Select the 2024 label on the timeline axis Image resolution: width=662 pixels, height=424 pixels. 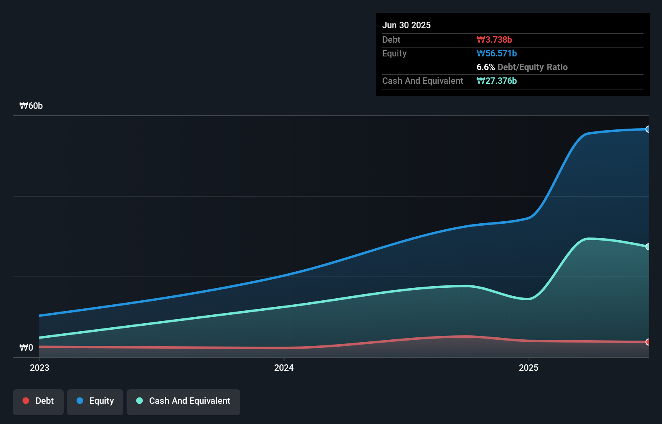284,368
